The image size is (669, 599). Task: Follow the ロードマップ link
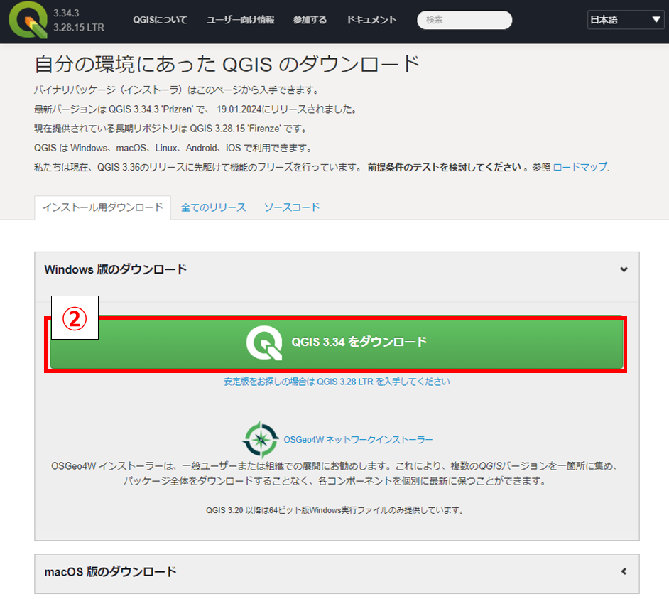pyautogui.click(x=580, y=167)
